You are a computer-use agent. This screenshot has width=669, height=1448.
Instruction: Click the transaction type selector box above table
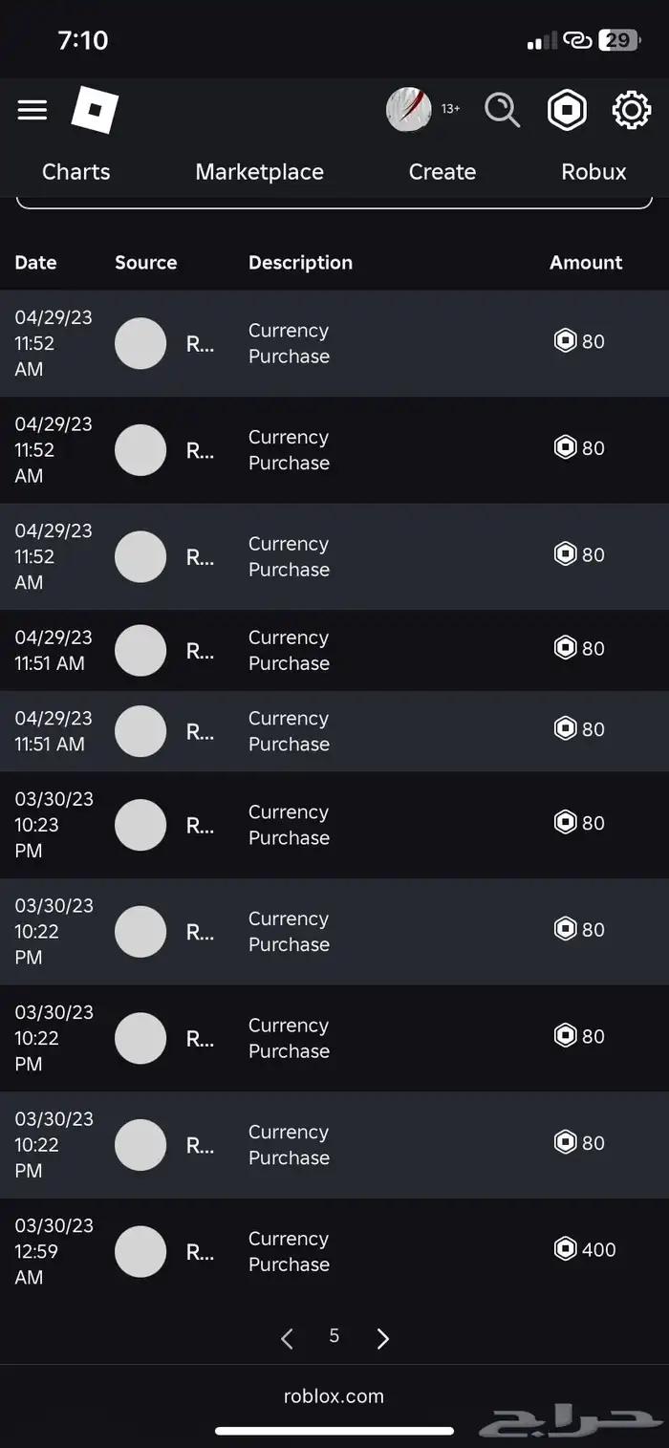[334, 202]
